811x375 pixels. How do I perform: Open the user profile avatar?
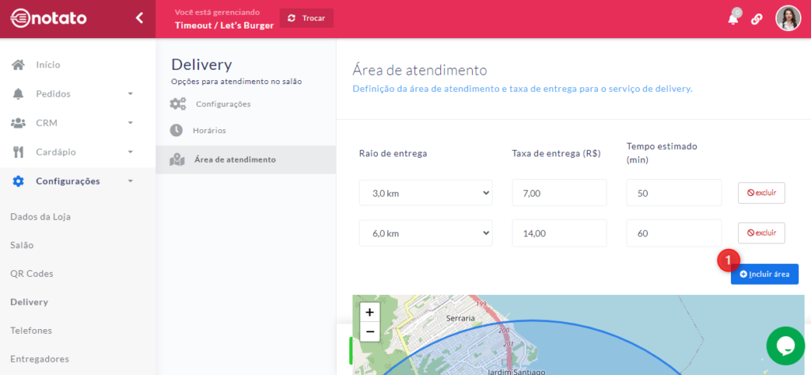click(788, 18)
